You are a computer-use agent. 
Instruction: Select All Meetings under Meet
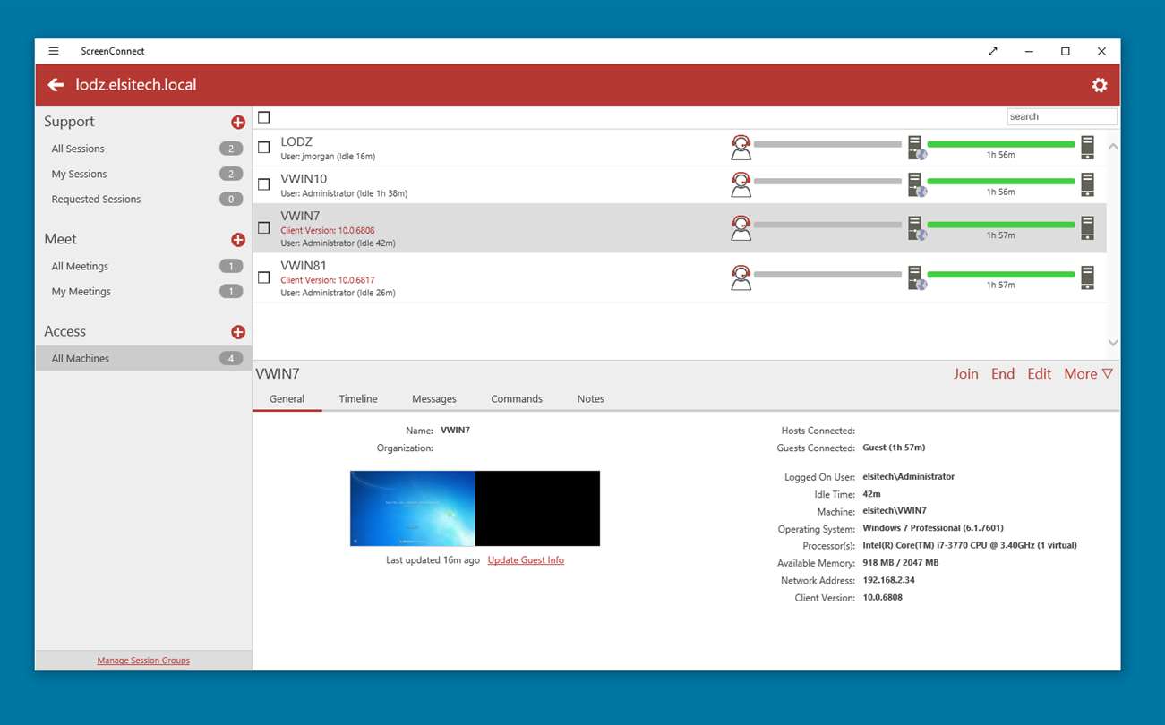[143, 266]
